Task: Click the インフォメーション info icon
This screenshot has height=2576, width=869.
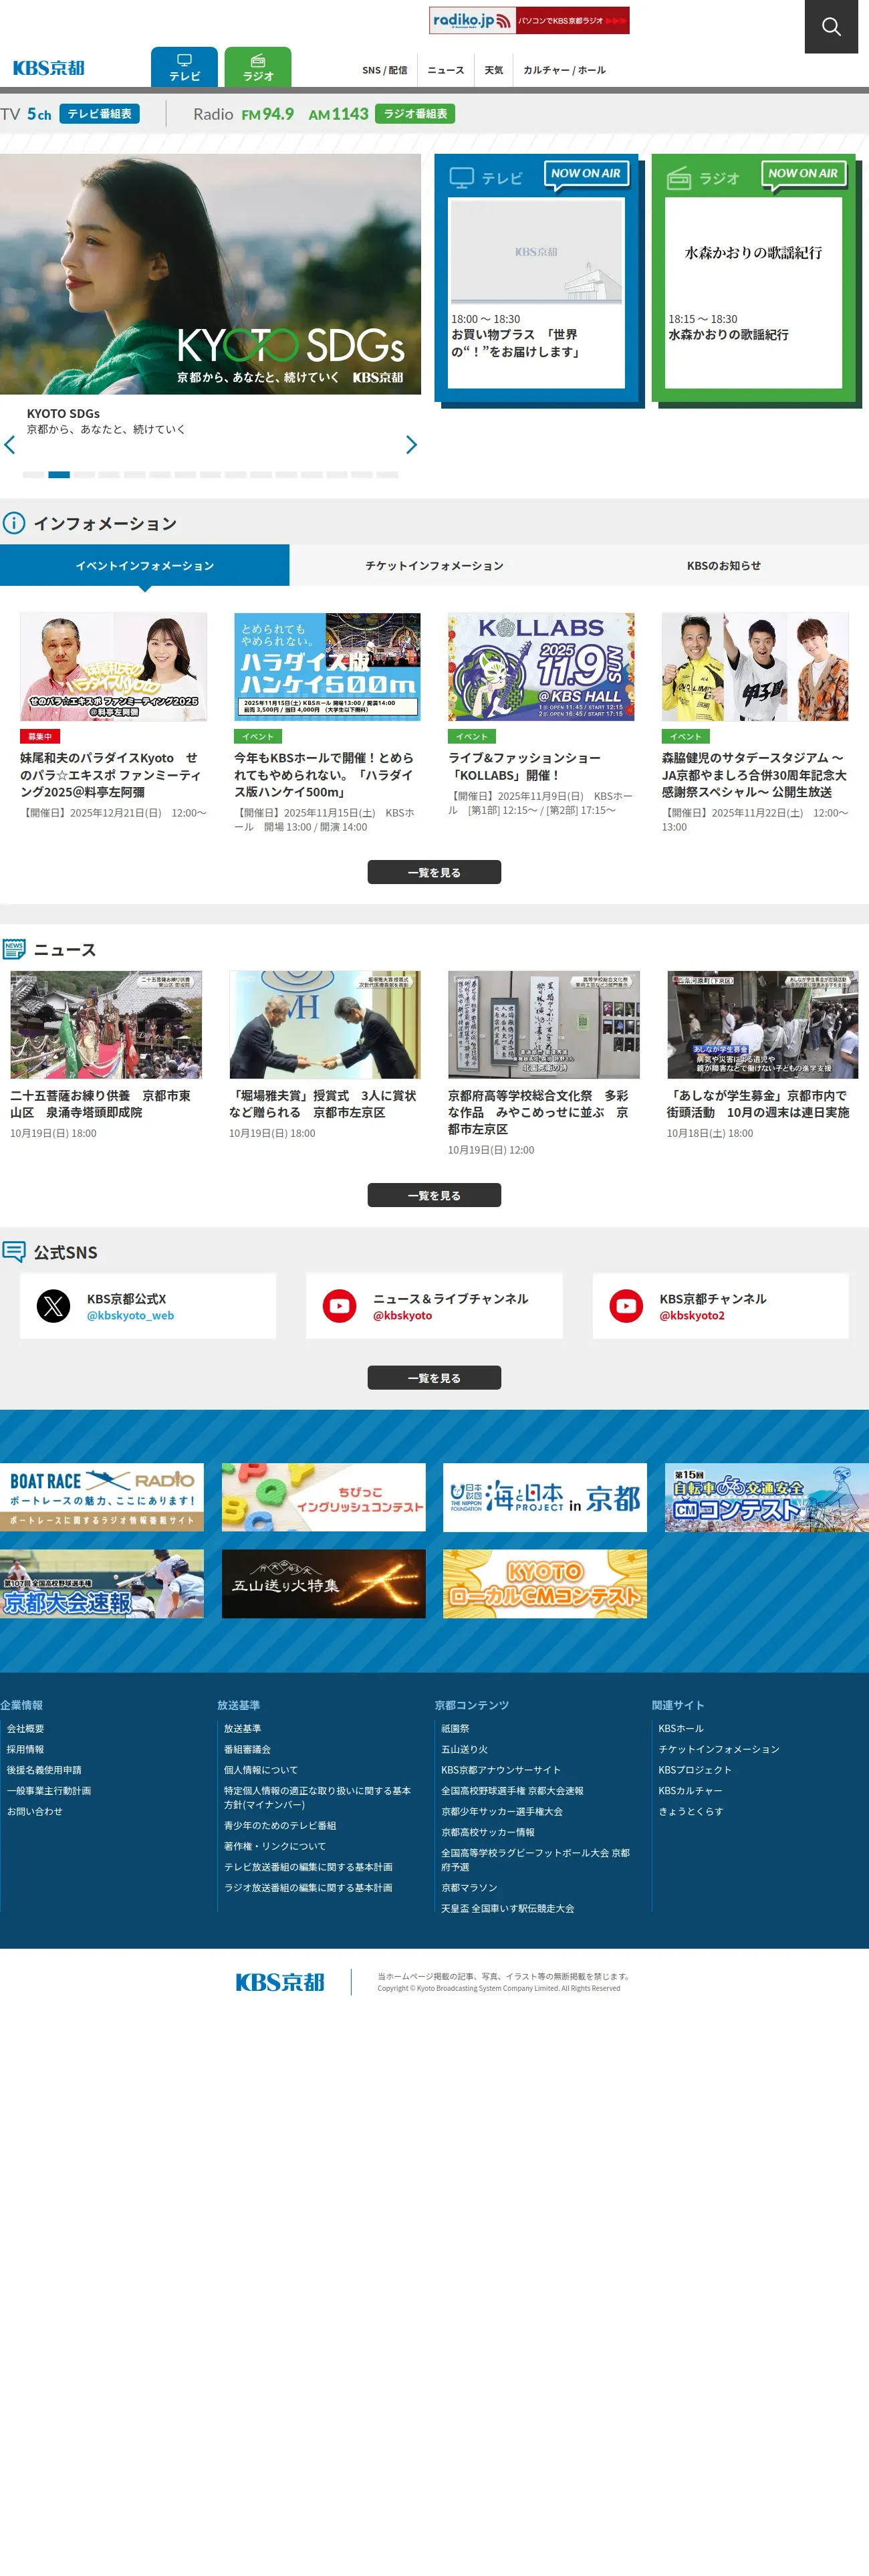Action: (14, 523)
